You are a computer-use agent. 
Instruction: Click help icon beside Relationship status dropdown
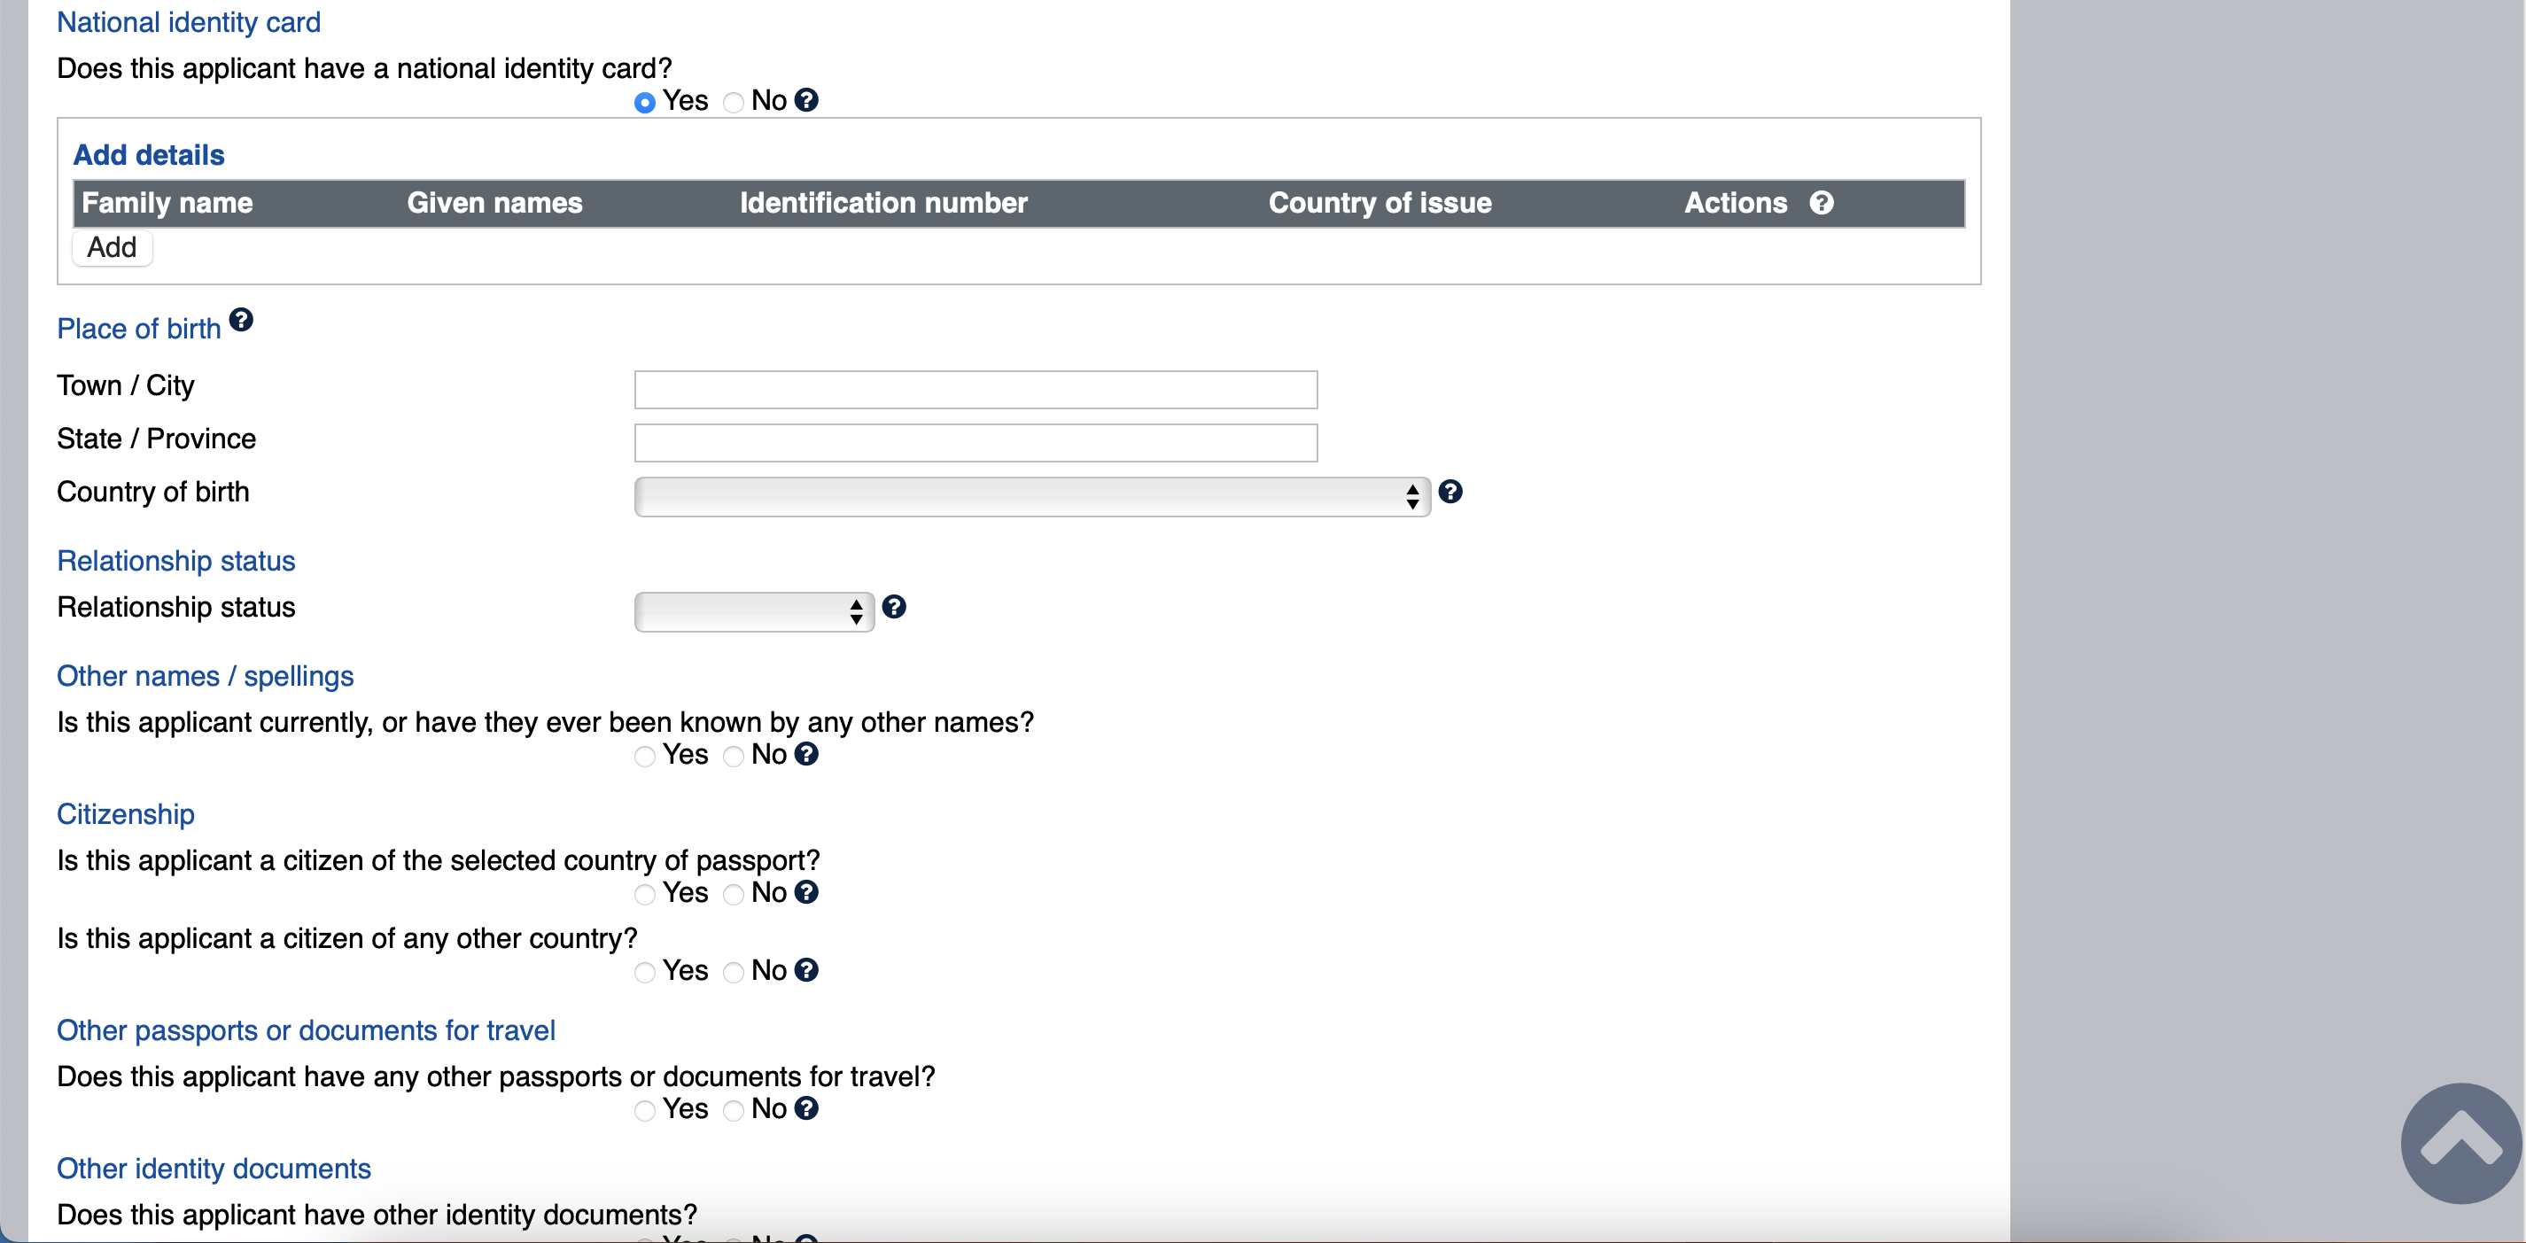coord(893,607)
